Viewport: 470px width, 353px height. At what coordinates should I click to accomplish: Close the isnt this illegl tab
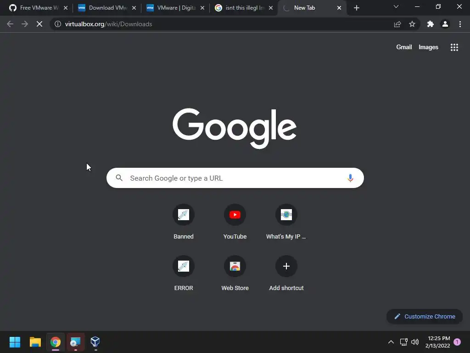point(271,8)
